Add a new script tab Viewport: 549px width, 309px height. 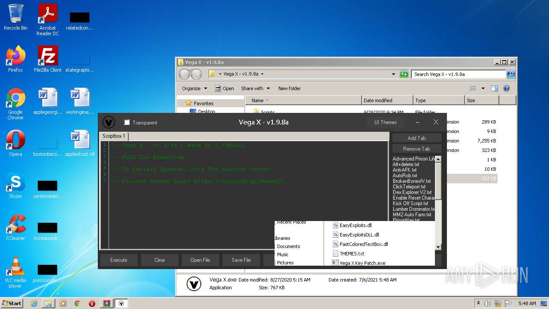click(416, 138)
